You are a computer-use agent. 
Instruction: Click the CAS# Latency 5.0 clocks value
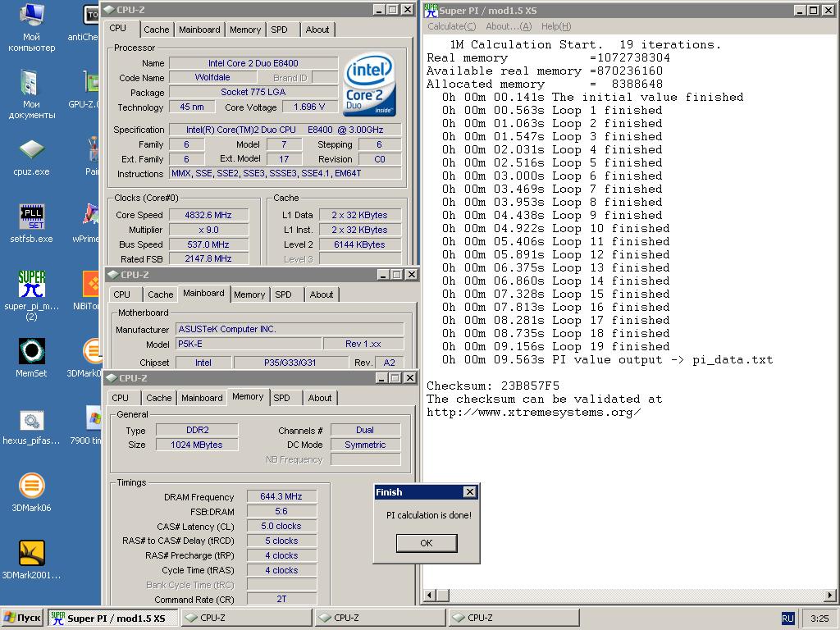click(281, 526)
